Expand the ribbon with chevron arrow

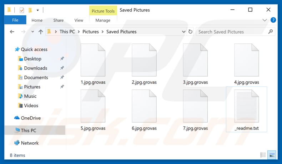click(265, 20)
